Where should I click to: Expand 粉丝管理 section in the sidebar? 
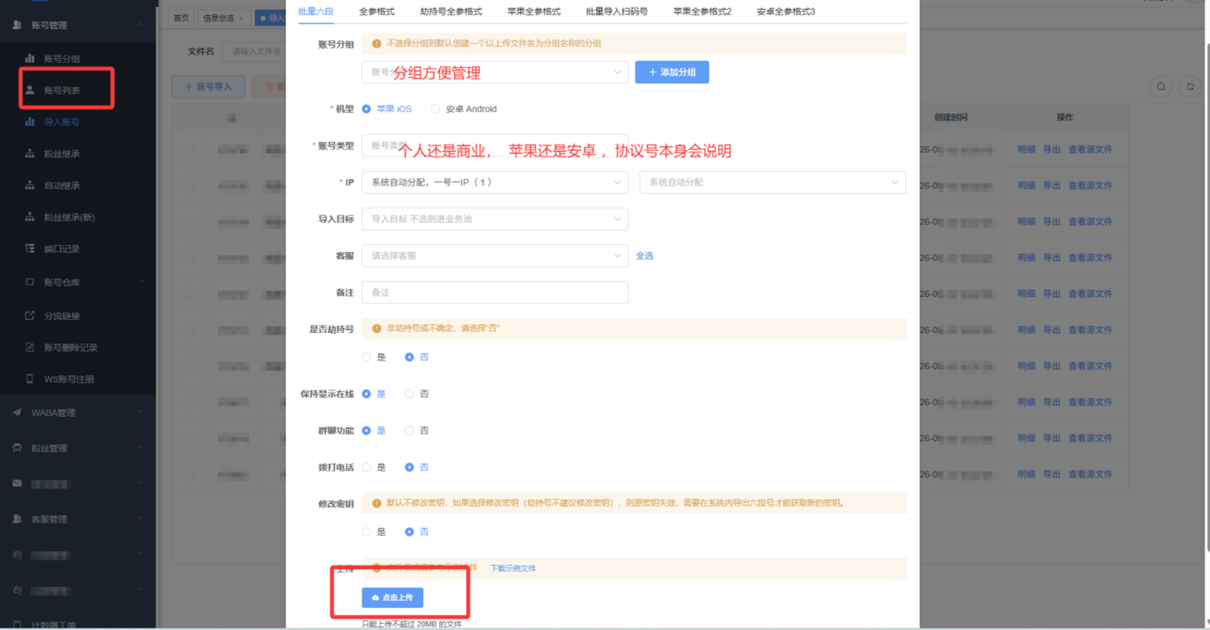[x=139, y=448]
